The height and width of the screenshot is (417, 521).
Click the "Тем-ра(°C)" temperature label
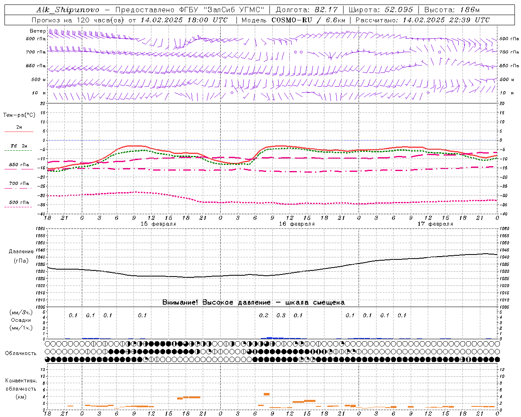click(19, 115)
